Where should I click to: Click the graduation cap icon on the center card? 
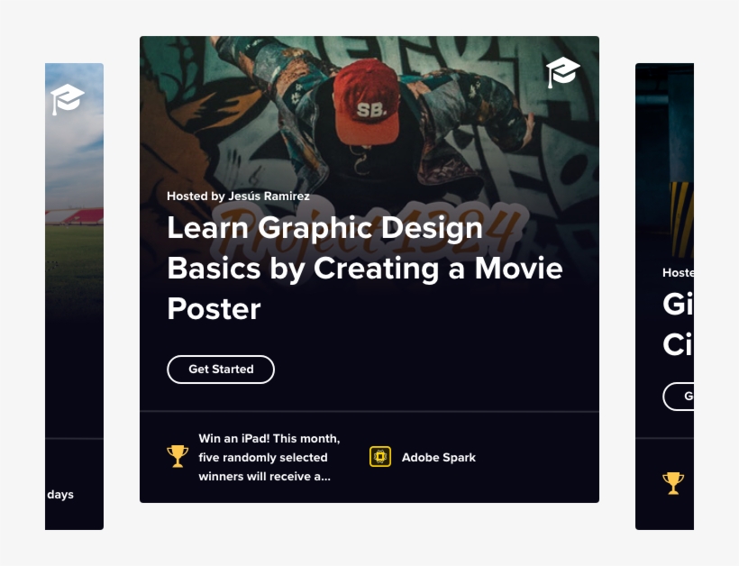(x=562, y=72)
